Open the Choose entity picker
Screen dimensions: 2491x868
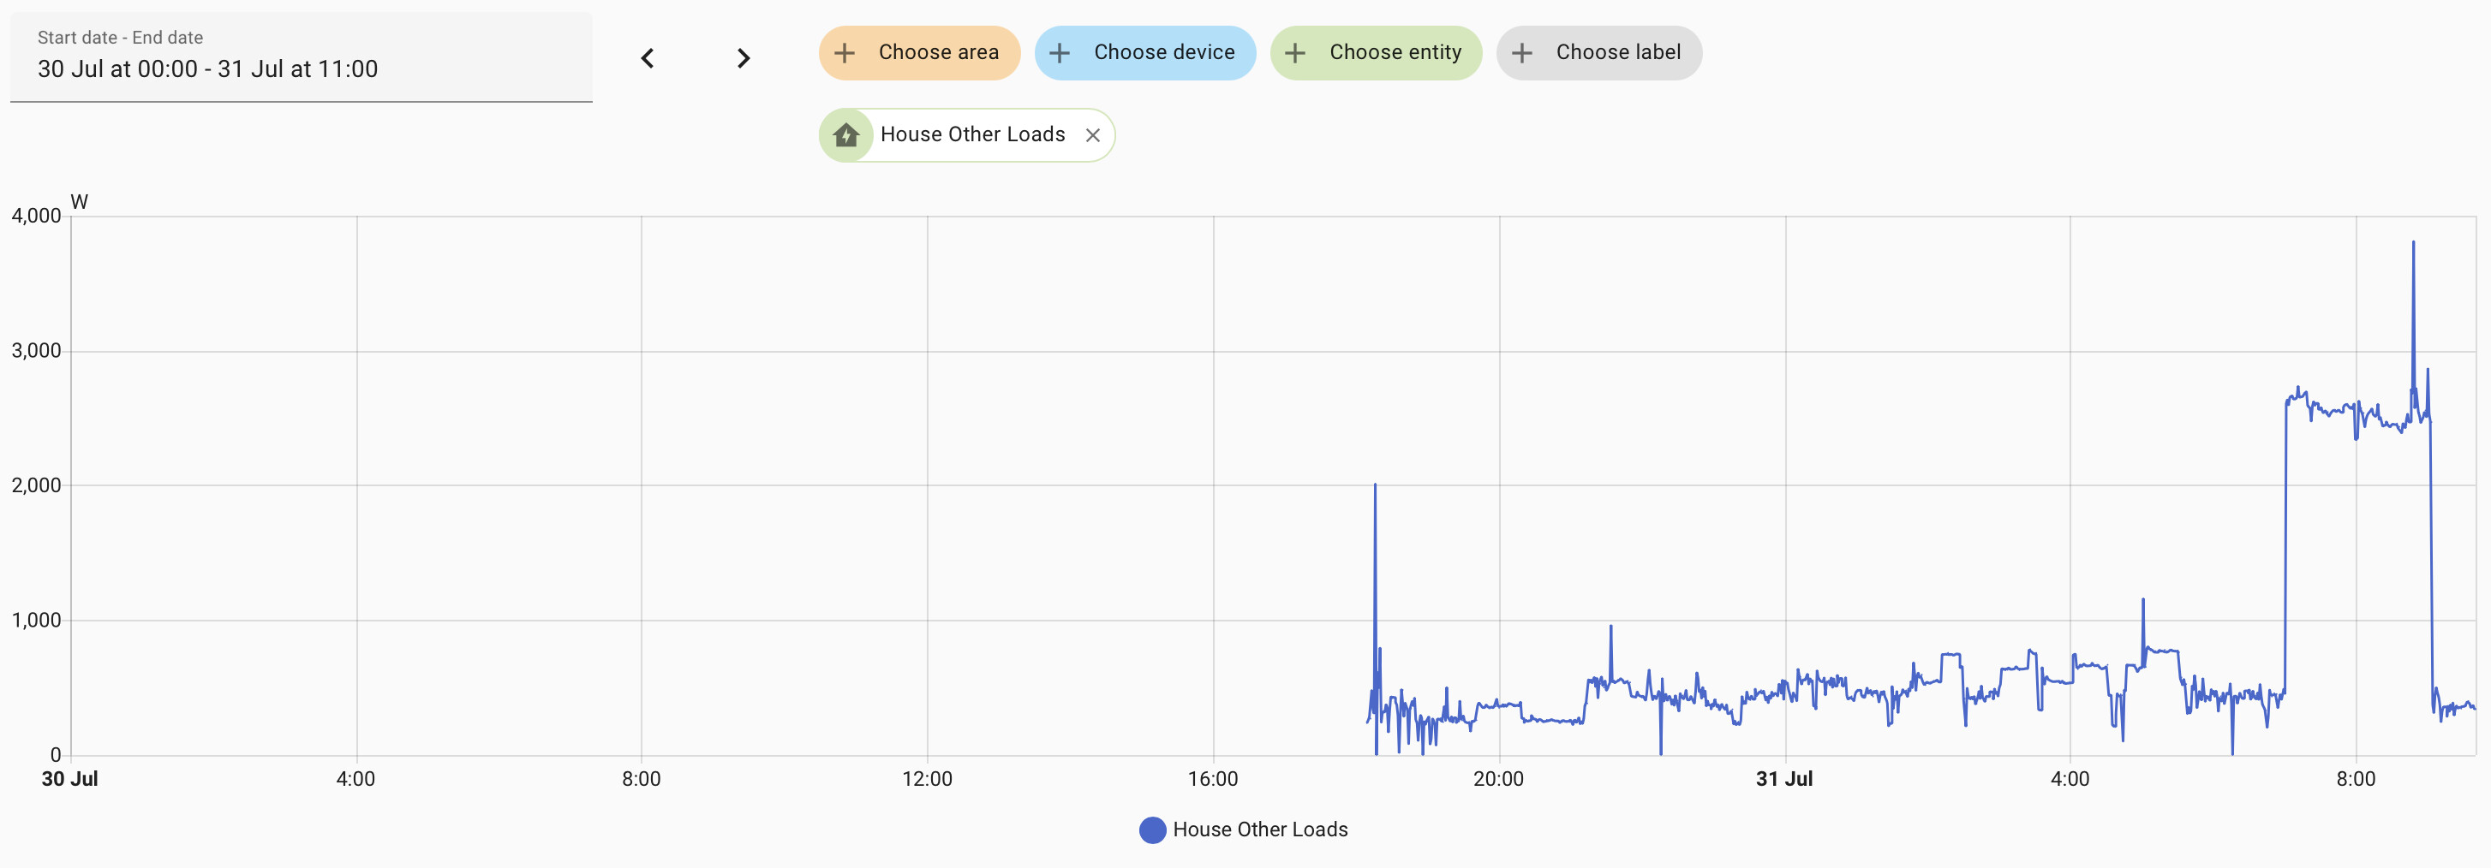(x=1375, y=53)
